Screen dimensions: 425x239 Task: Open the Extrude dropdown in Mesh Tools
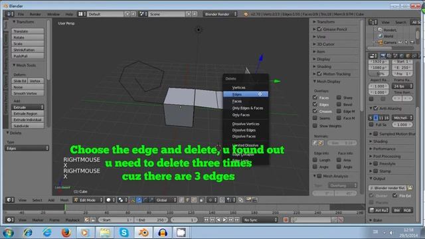pyautogui.click(x=27, y=108)
